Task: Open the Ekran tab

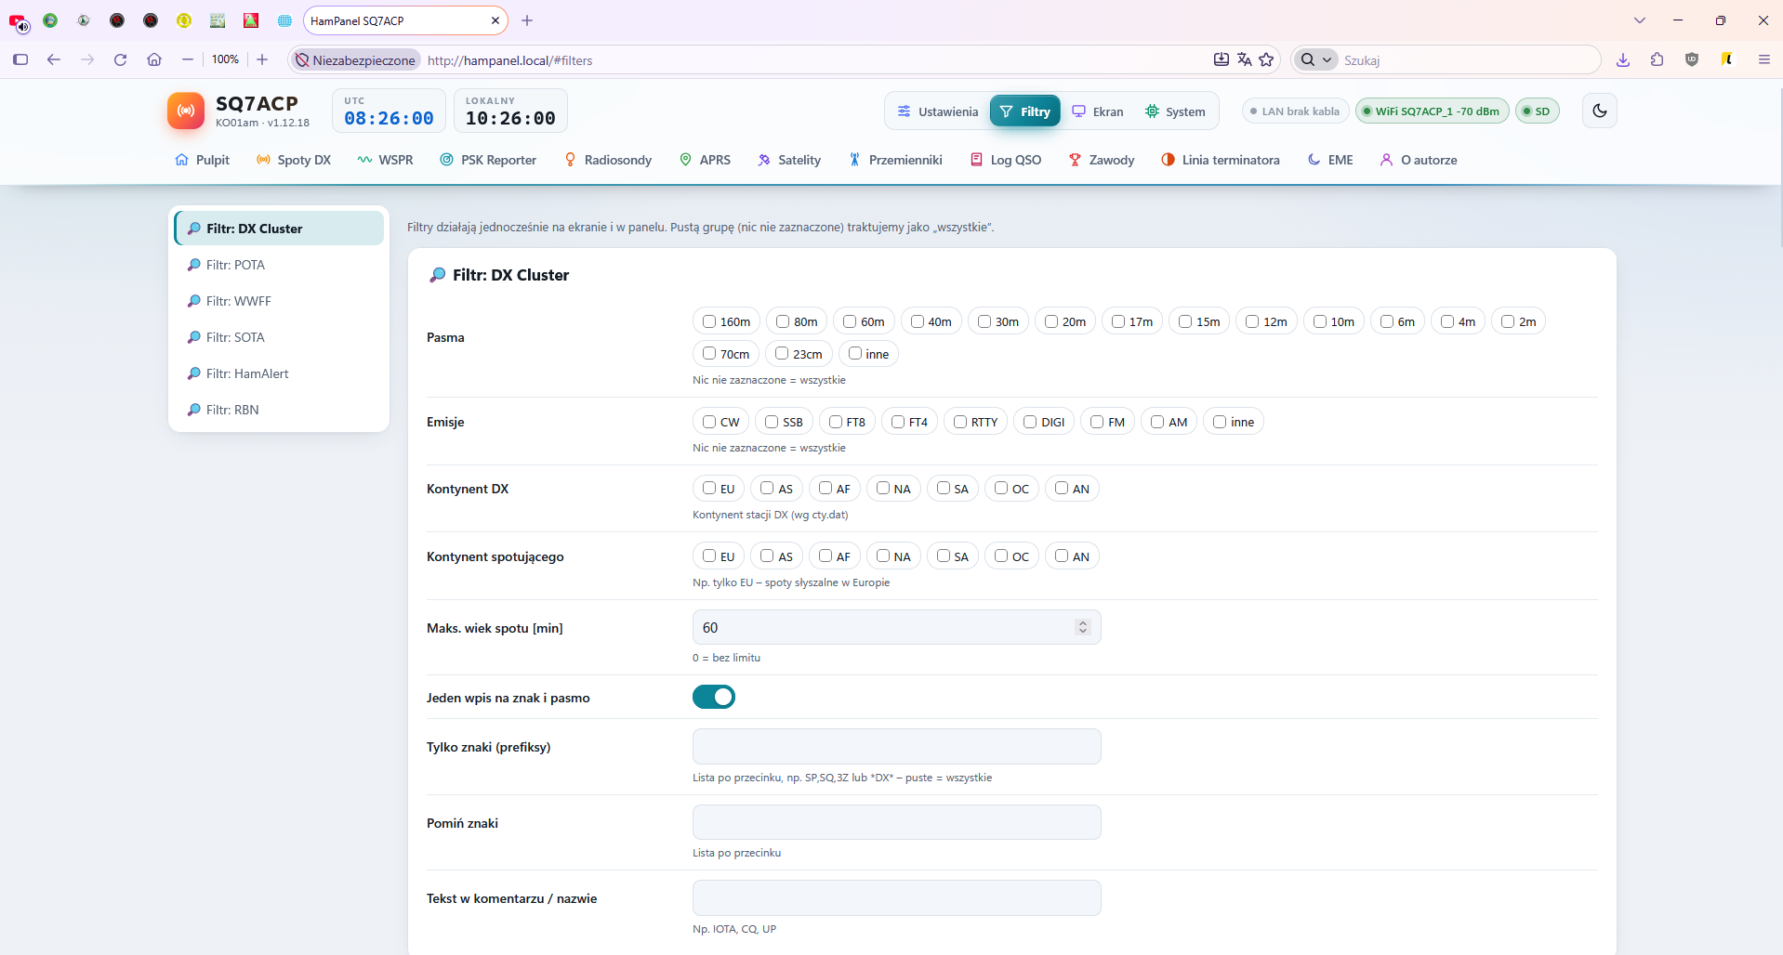Action: point(1098,111)
